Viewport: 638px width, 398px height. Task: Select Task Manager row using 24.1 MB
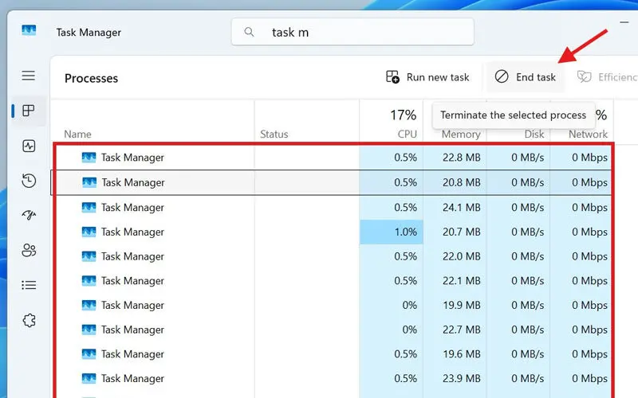click(333, 208)
